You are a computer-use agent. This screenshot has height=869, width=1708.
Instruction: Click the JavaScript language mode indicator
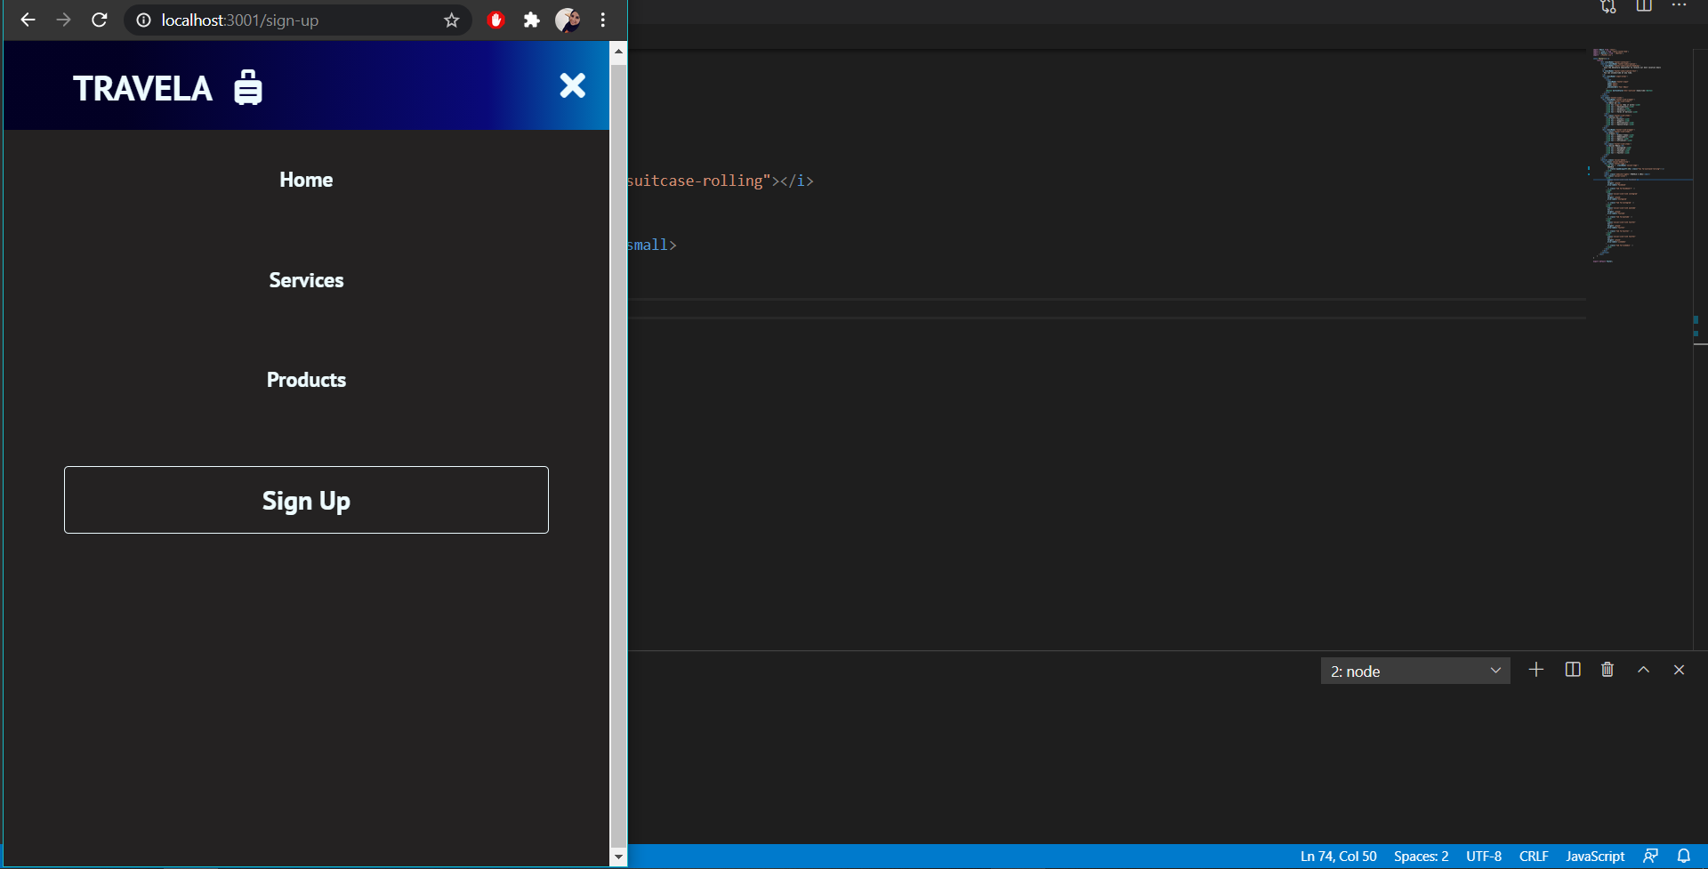1595,857
